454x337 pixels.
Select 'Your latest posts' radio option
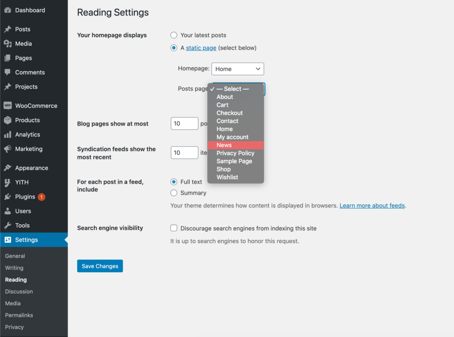click(x=174, y=35)
